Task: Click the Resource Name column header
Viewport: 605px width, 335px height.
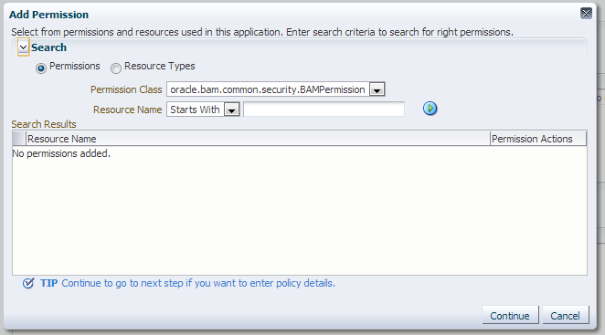Action: click(x=258, y=139)
